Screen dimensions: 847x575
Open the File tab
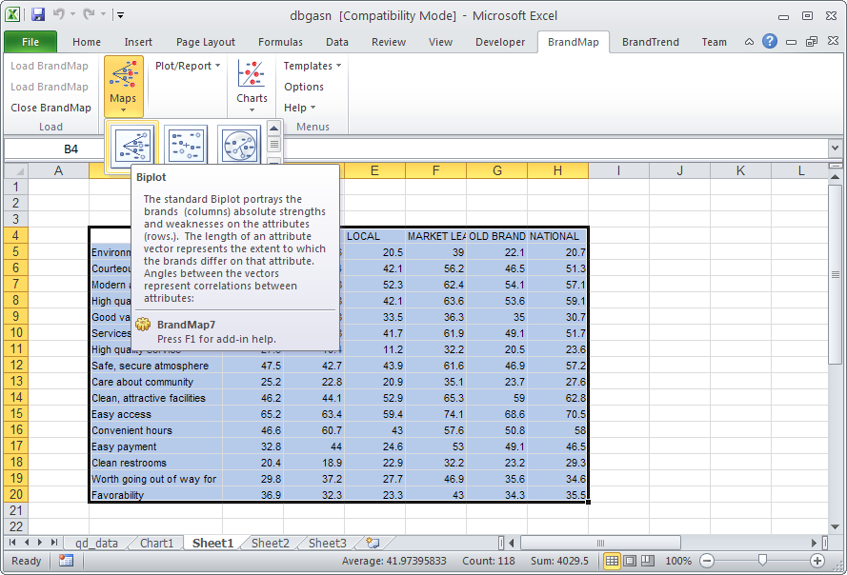point(30,42)
